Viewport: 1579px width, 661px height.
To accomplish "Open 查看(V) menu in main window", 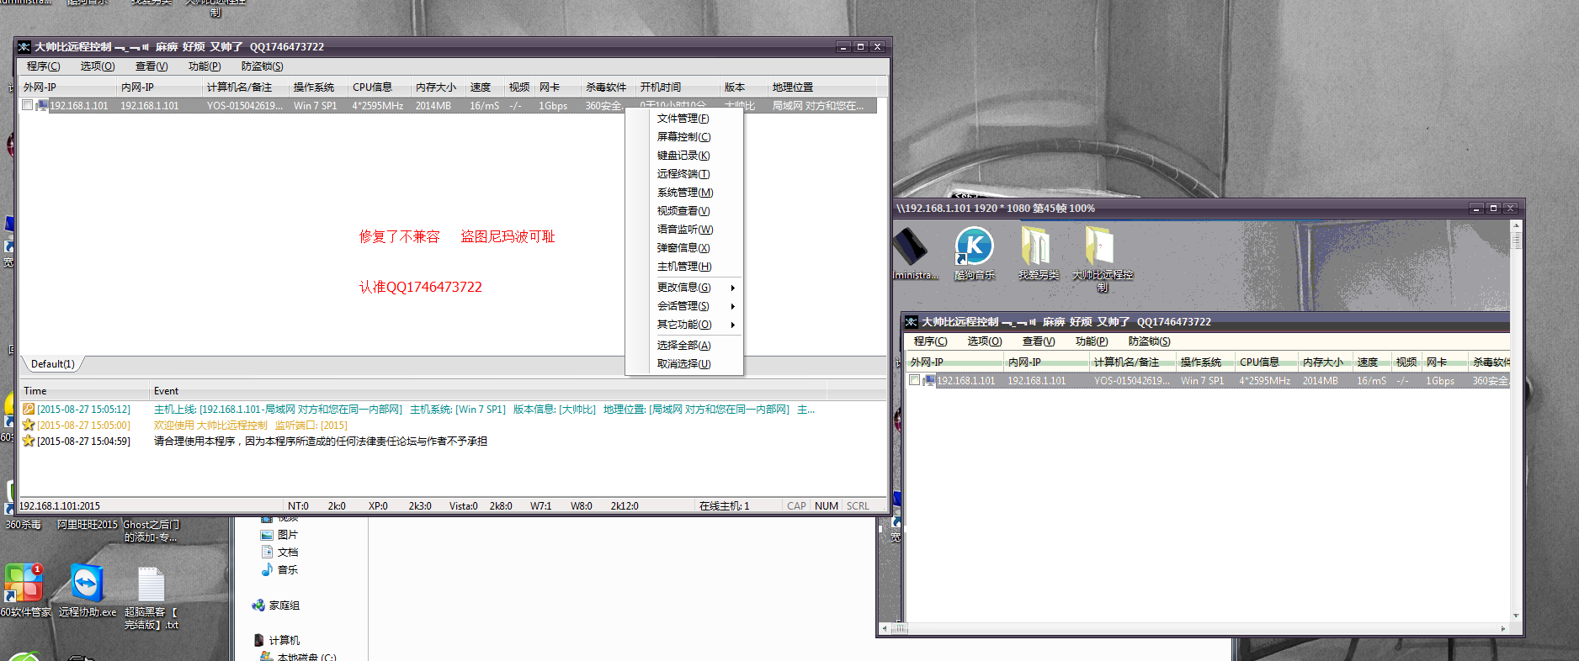I will 152,66.
